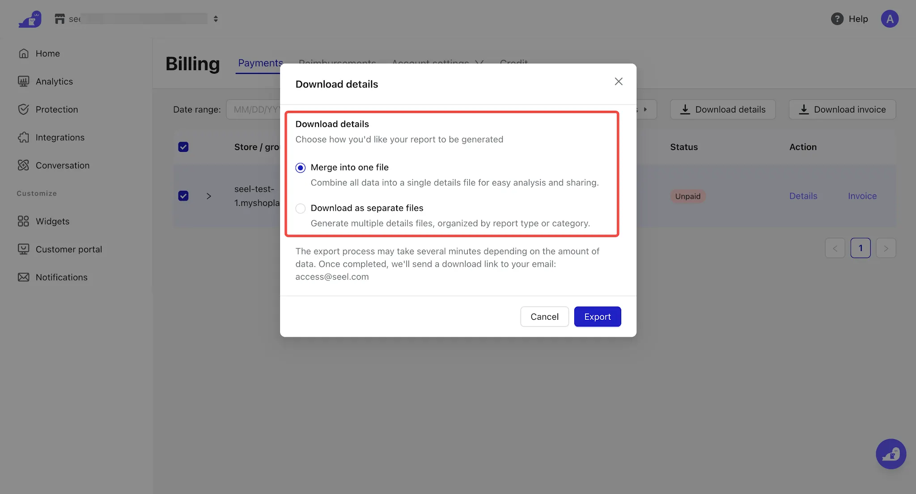Open Widgets grid icon
Image resolution: width=916 pixels, height=494 pixels.
(x=24, y=221)
